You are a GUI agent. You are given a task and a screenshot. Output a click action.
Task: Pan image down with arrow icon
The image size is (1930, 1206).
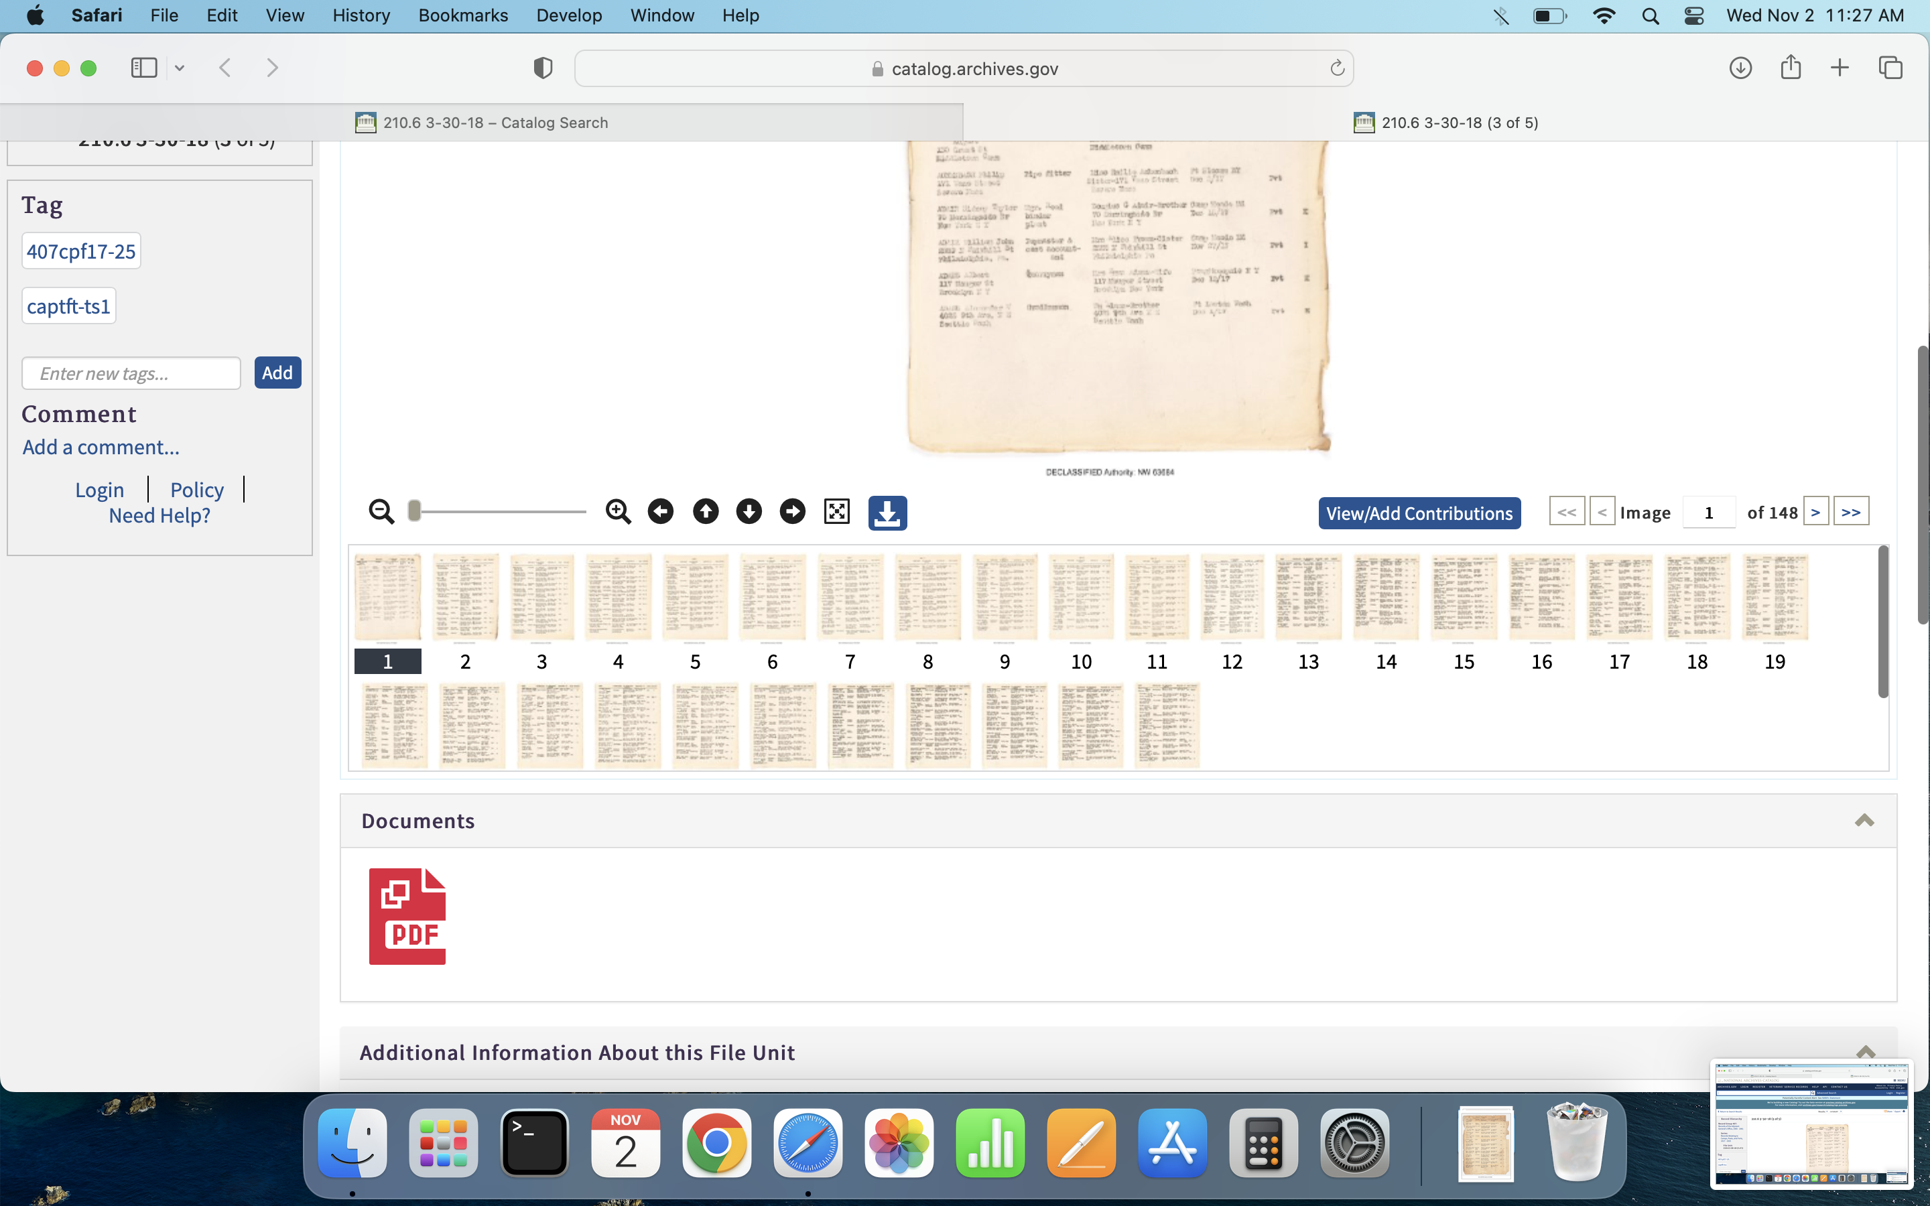tap(748, 511)
